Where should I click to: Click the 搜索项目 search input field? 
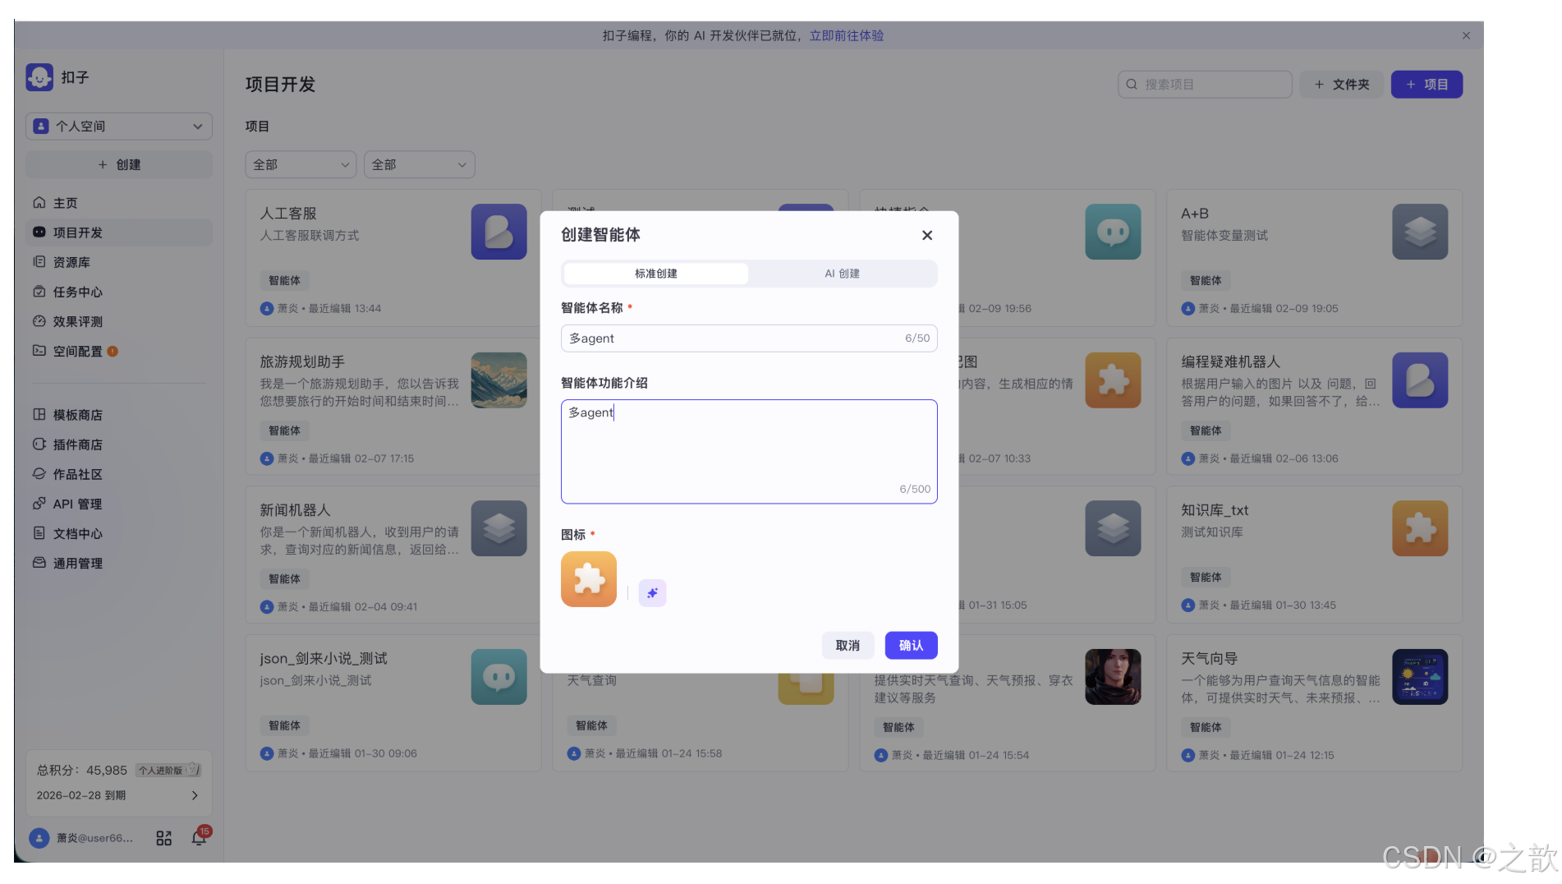1204,84
